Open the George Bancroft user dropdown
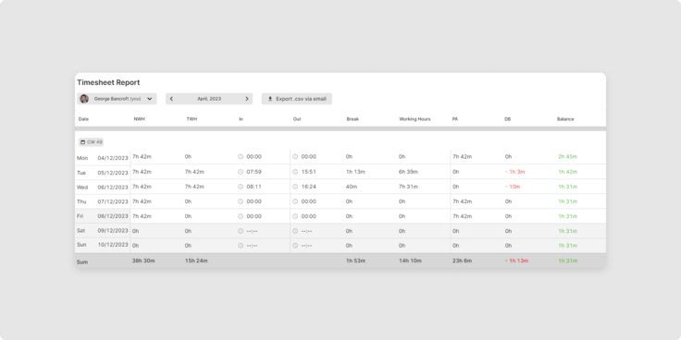681x340 pixels. point(117,99)
